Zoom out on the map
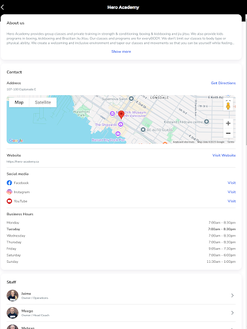The width and height of the screenshot is (247, 329). (x=228, y=133)
